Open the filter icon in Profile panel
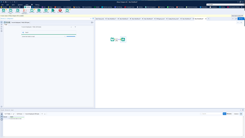 click(x=75, y=27)
